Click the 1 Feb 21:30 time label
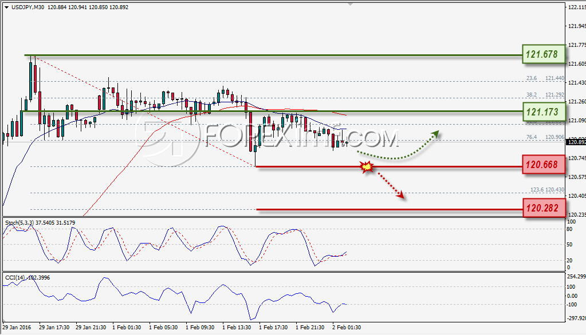The height and width of the screenshot is (335, 586). (310, 327)
